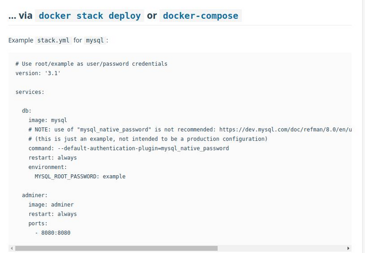Click "MYSQL_ROOT_PASSWORD: example" line
365x253 pixels.
coord(80,176)
